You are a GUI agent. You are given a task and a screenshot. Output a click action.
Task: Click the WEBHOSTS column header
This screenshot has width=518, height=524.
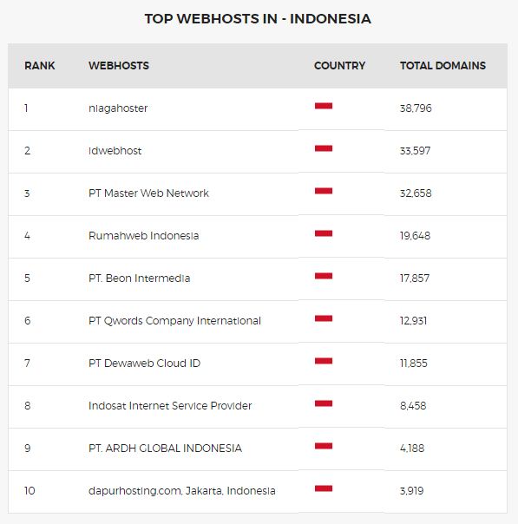[x=119, y=66]
